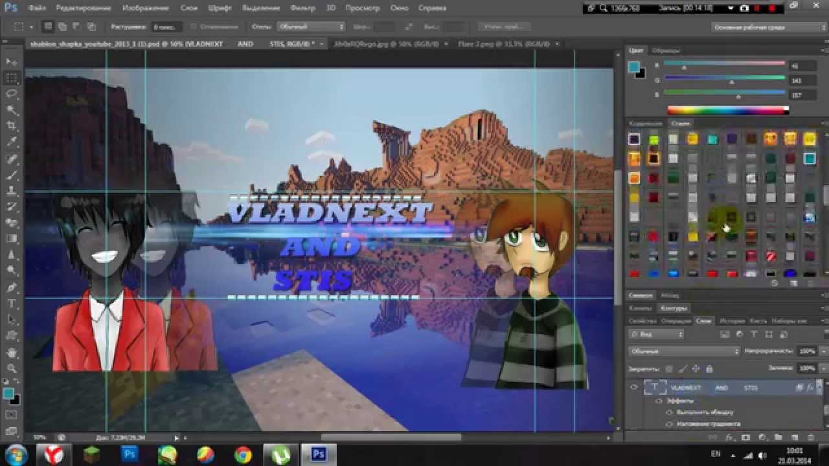Image resolution: width=829 pixels, height=466 pixels.
Task: Open the layer blend mode Обычные dropdown
Action: (x=684, y=351)
